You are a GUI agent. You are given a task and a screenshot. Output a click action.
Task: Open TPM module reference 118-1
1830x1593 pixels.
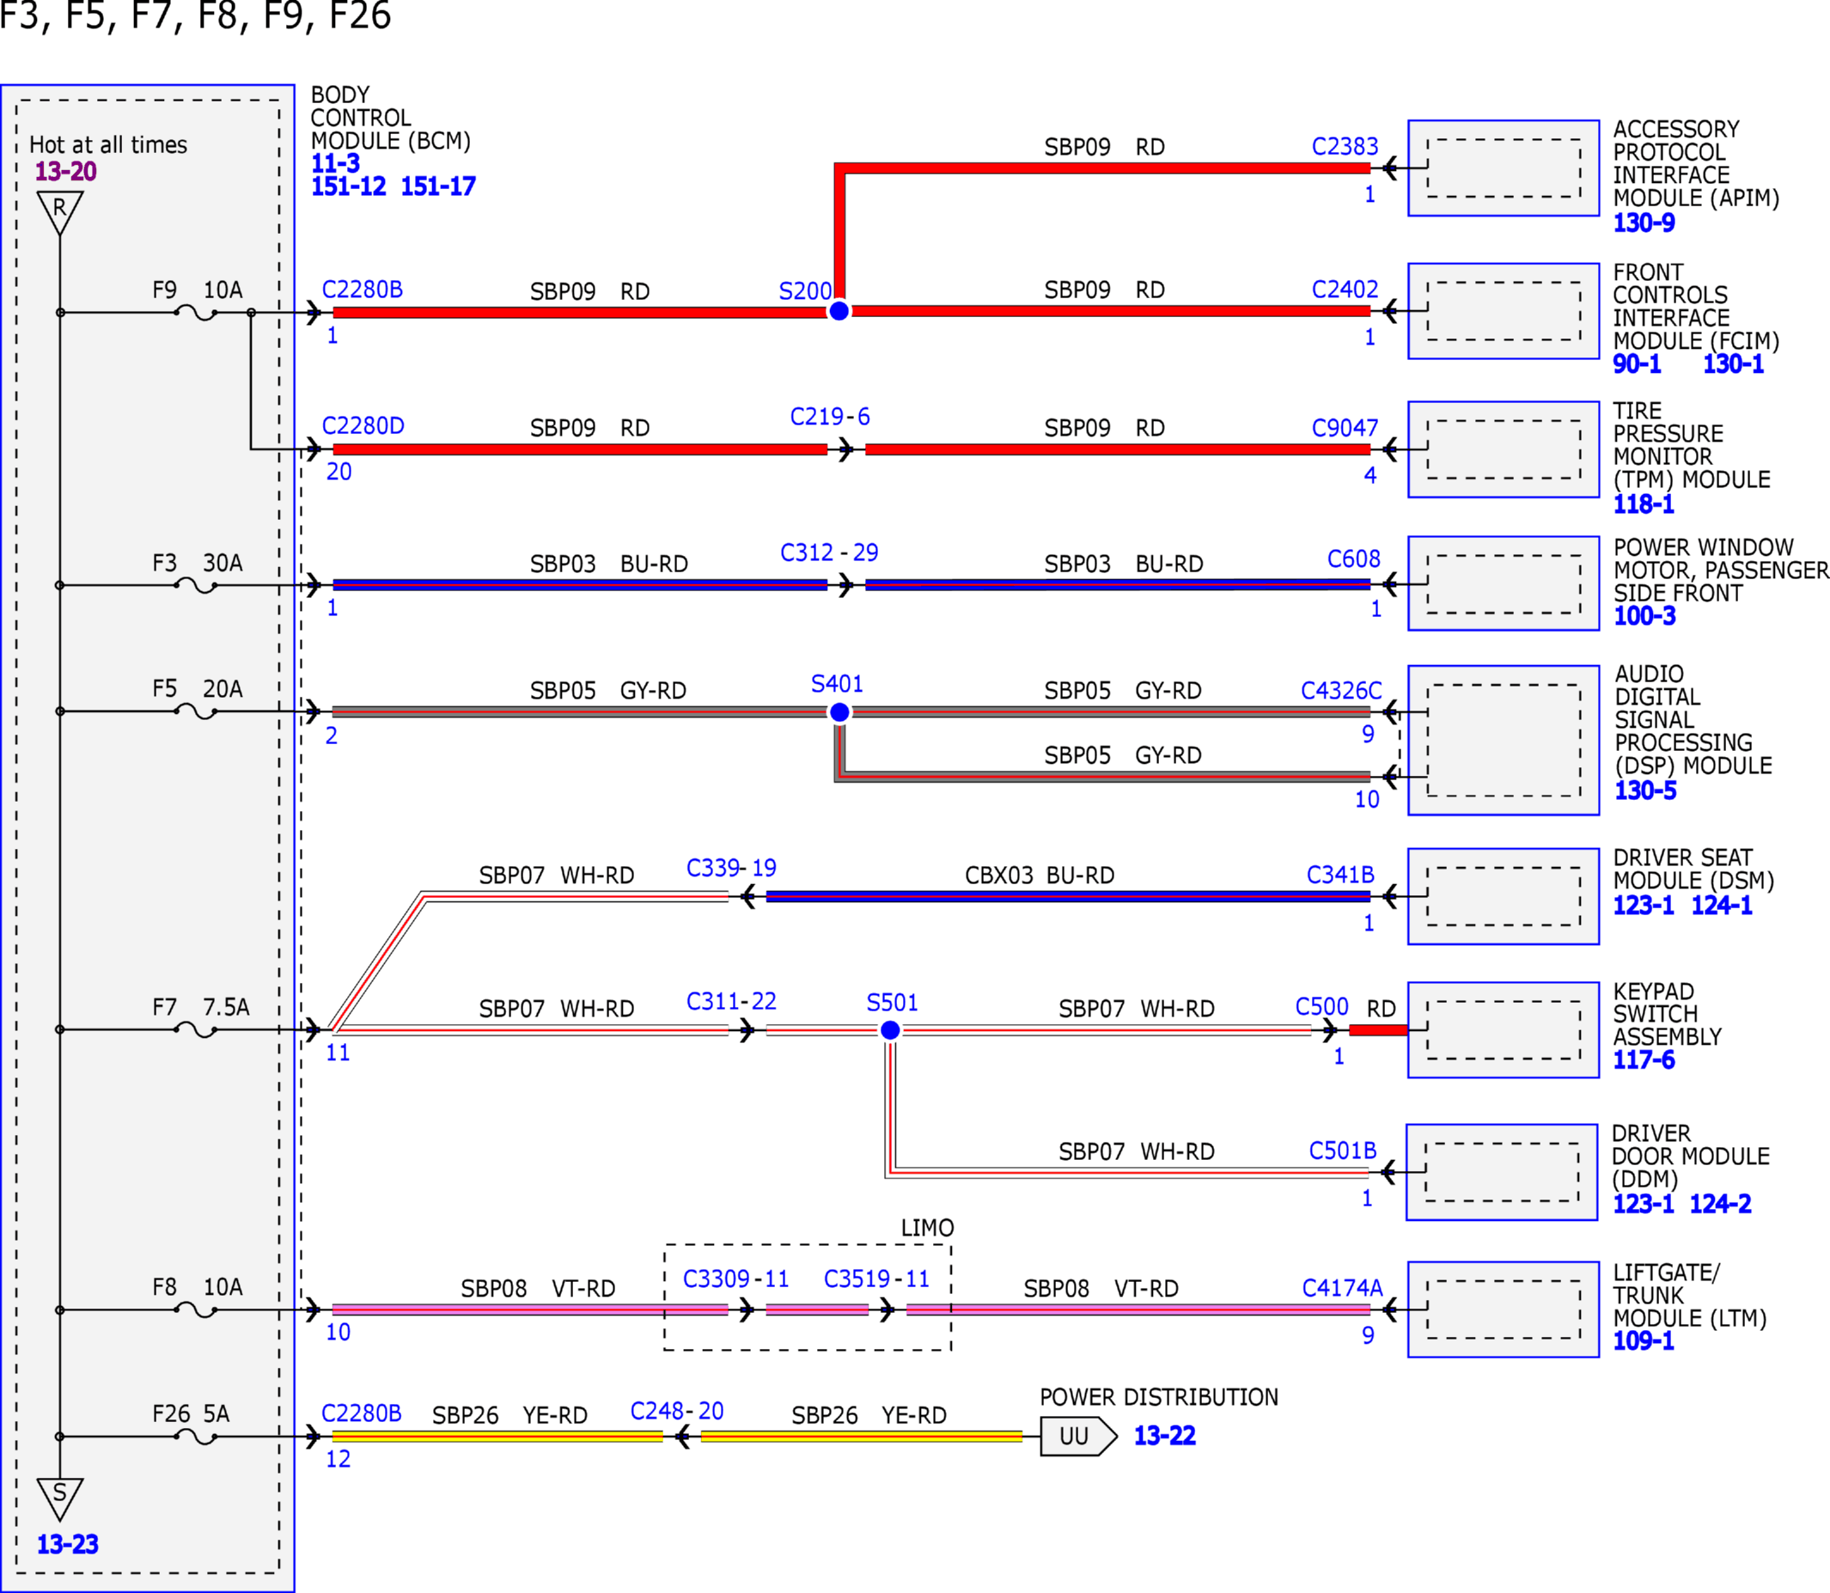coord(1644,504)
